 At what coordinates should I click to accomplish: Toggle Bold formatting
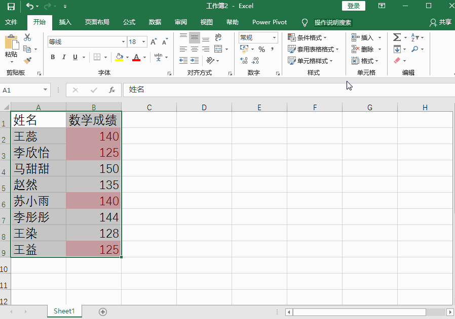click(x=53, y=57)
